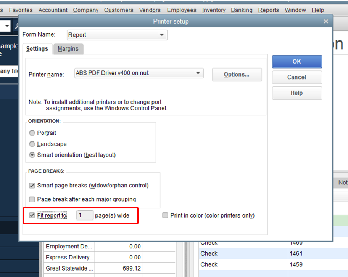The image size is (348, 277).
Task: Open the Form Name dropdown
Action: coord(117,35)
